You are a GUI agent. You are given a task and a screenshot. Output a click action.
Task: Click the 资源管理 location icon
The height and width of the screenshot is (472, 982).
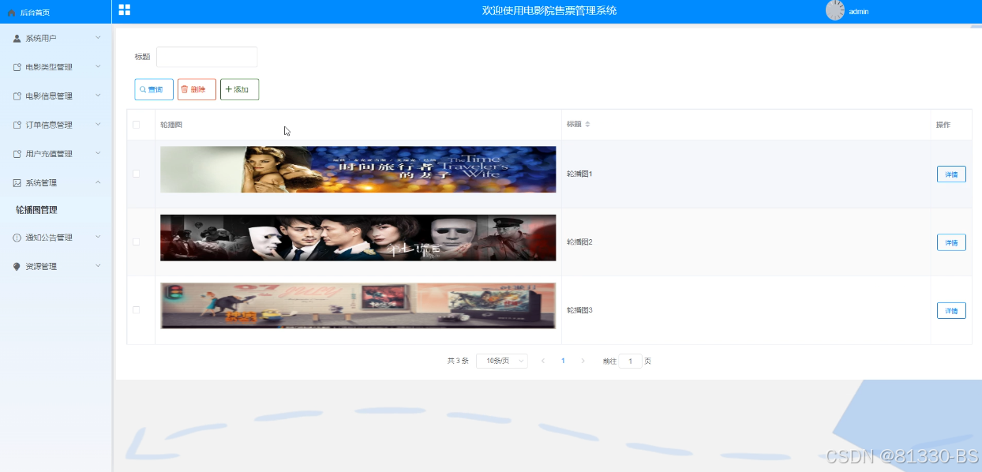pyautogui.click(x=17, y=267)
